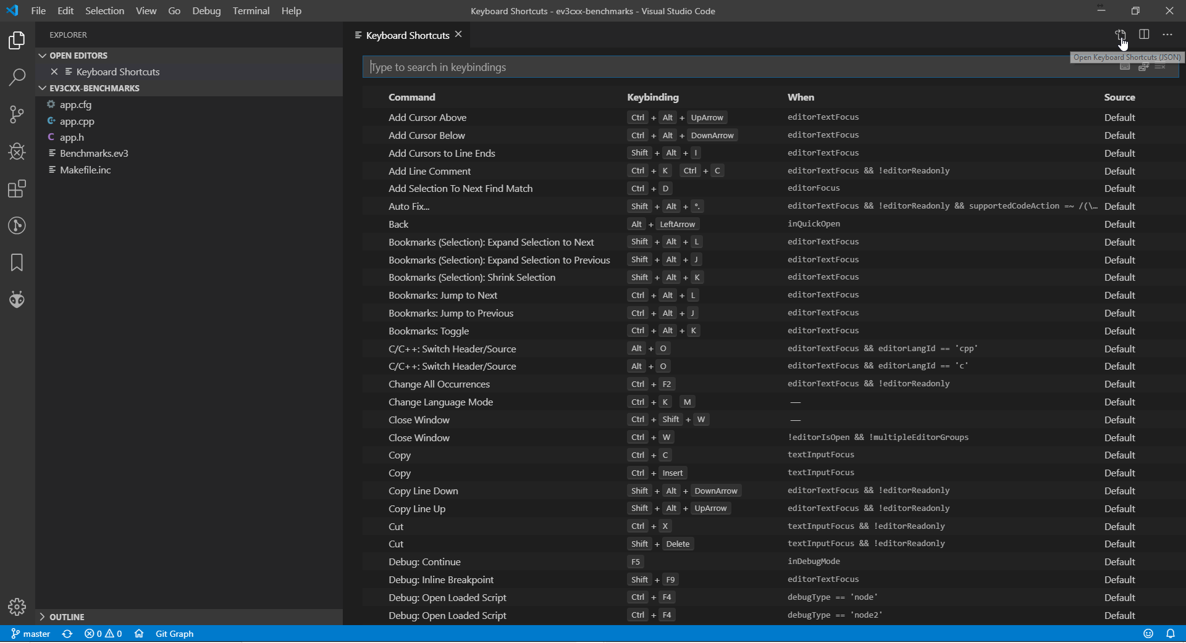Select the 'Auto Fix...' command row
The width and height of the screenshot is (1186, 643).
(x=771, y=206)
